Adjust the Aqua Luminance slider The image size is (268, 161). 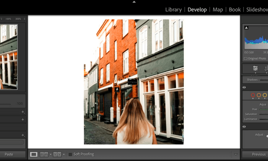[x=263, y=119]
